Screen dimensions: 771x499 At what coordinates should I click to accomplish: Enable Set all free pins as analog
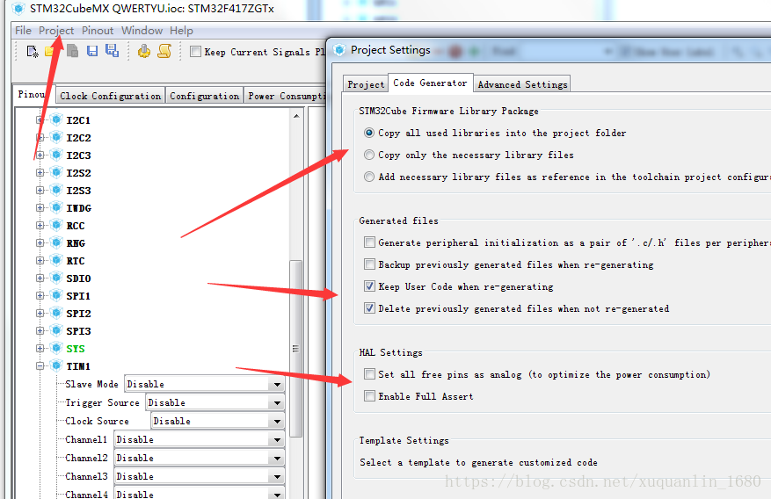(369, 373)
